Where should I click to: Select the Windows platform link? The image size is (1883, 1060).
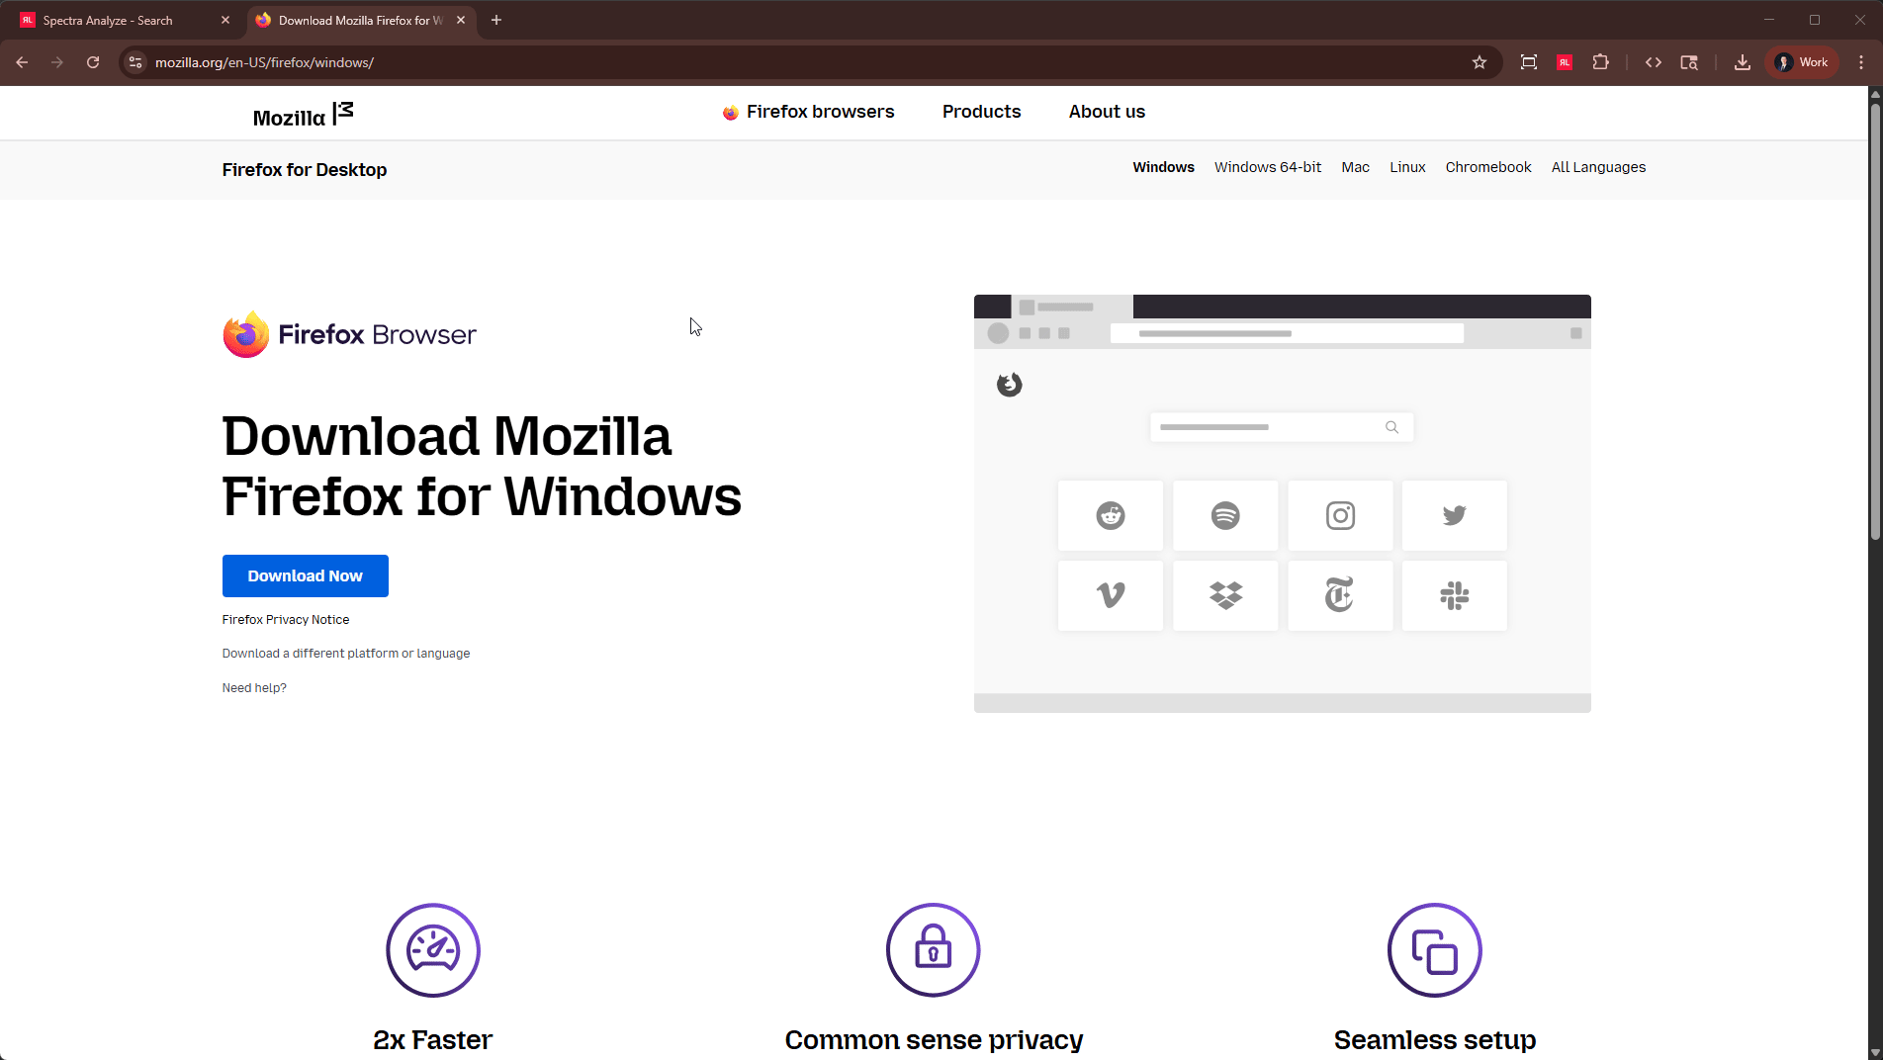(x=1163, y=167)
